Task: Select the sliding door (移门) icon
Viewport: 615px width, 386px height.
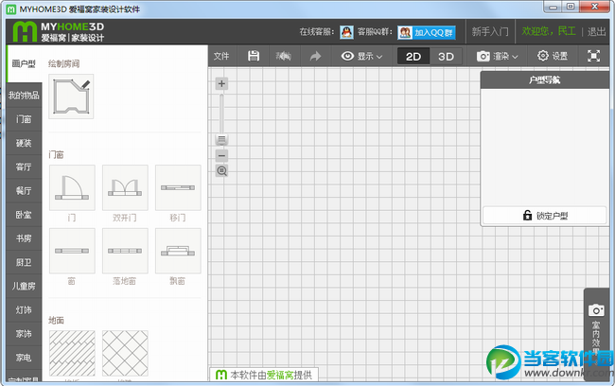Action: [x=178, y=187]
